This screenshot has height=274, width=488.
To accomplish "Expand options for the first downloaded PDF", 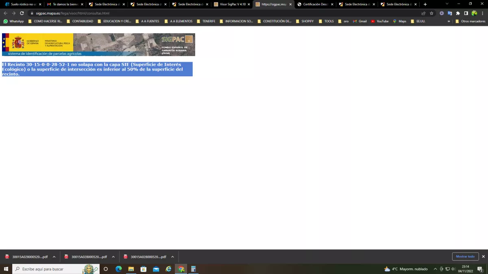I will coord(54,257).
